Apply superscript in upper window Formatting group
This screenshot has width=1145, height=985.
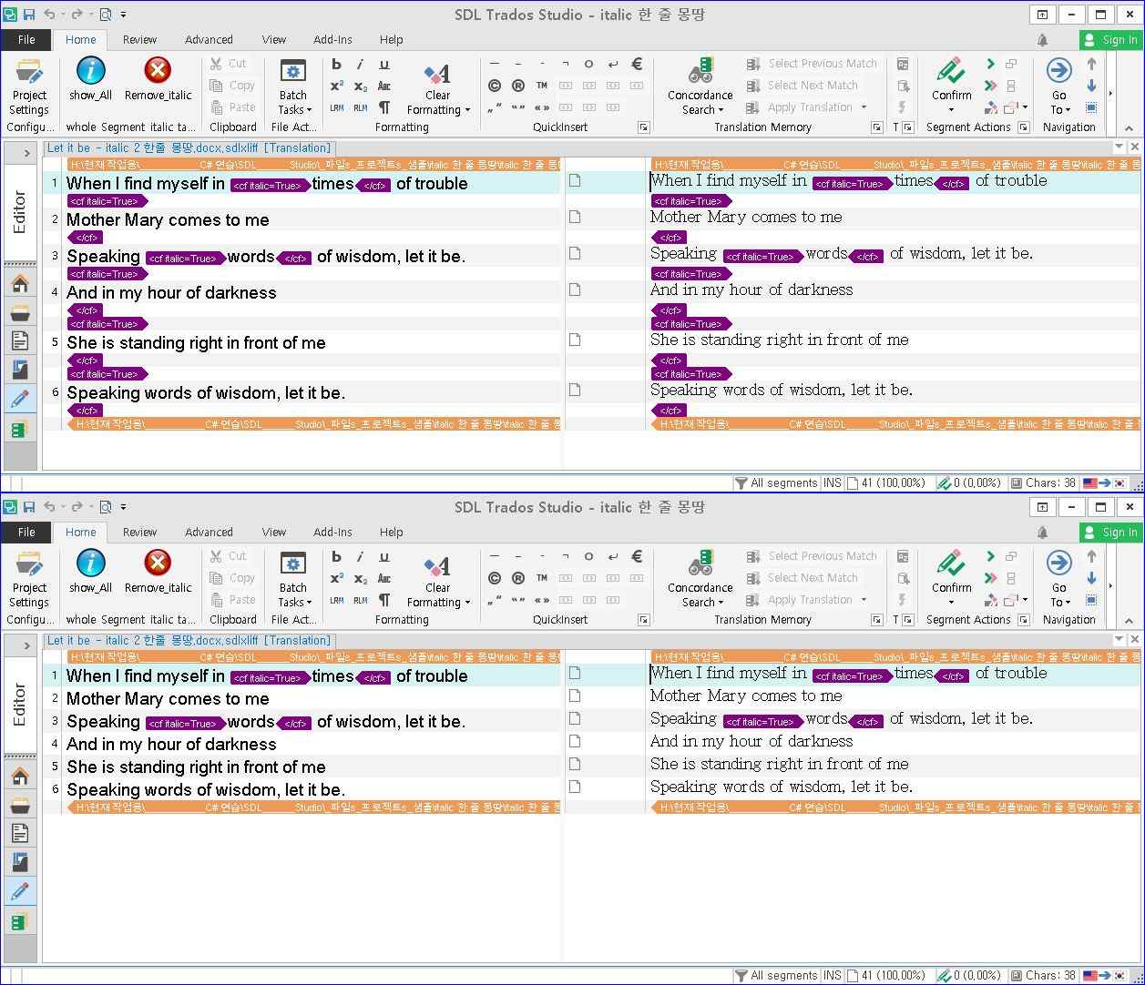click(337, 86)
